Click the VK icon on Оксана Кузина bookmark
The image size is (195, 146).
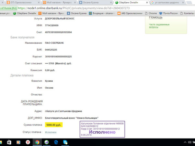click(x=68, y=13)
